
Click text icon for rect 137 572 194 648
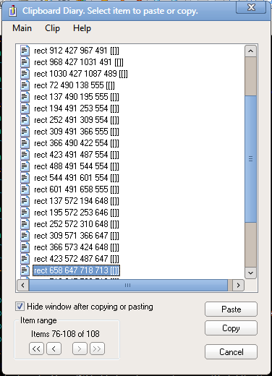click(25, 201)
